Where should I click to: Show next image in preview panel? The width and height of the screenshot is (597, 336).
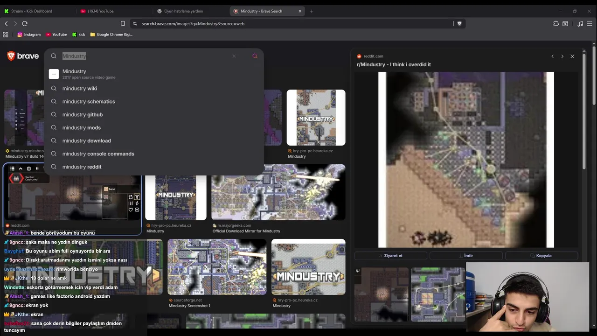click(x=562, y=56)
